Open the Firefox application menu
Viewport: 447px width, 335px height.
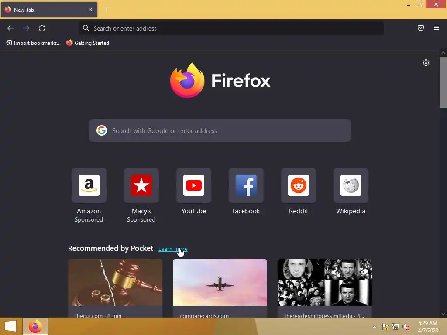(x=436, y=28)
